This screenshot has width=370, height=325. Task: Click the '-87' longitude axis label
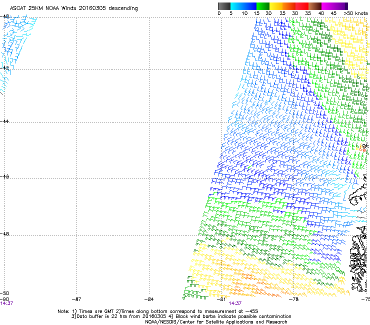[76, 299]
